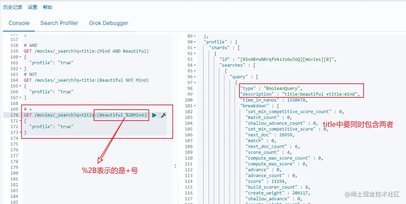Click the "# AND" comment line

30,45
